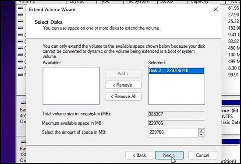Click the Maximum available space field

(177, 123)
